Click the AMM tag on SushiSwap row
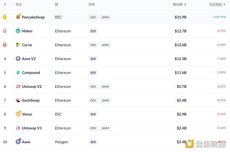Viewport: 230px width, 152px height. point(105,100)
